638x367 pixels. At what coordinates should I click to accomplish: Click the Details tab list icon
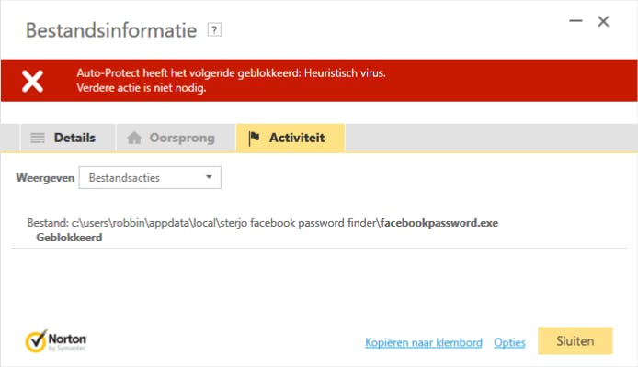38,139
